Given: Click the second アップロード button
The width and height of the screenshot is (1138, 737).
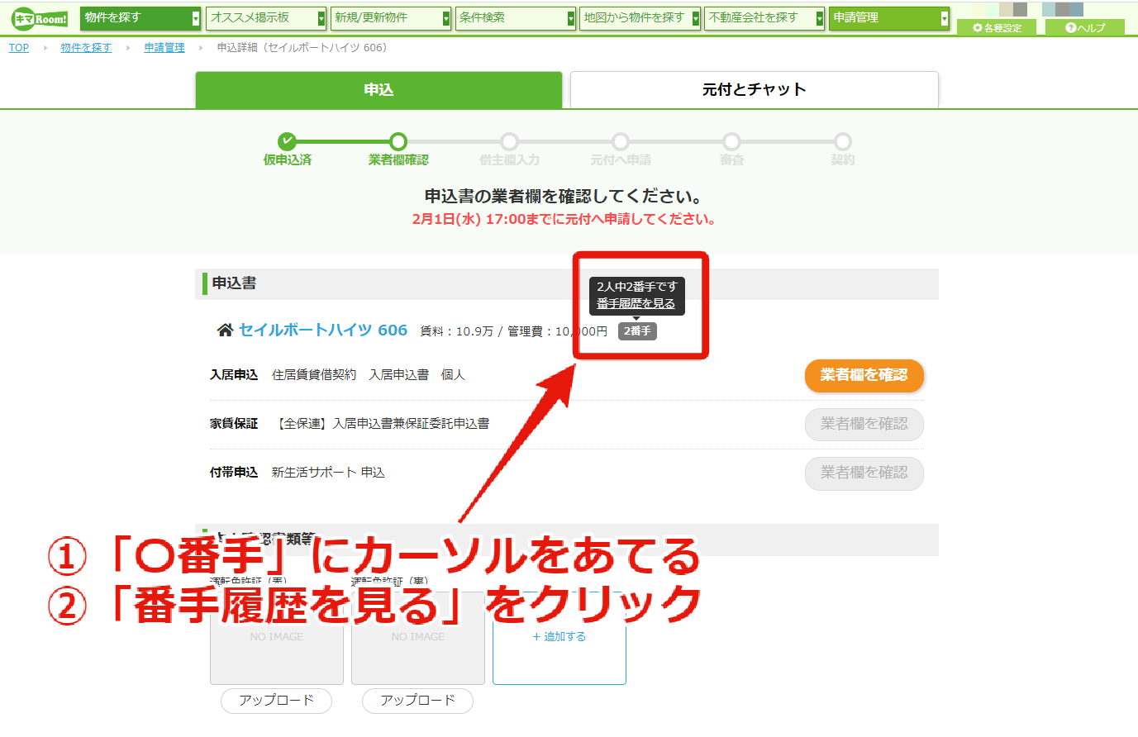Looking at the screenshot, I should coord(417,701).
